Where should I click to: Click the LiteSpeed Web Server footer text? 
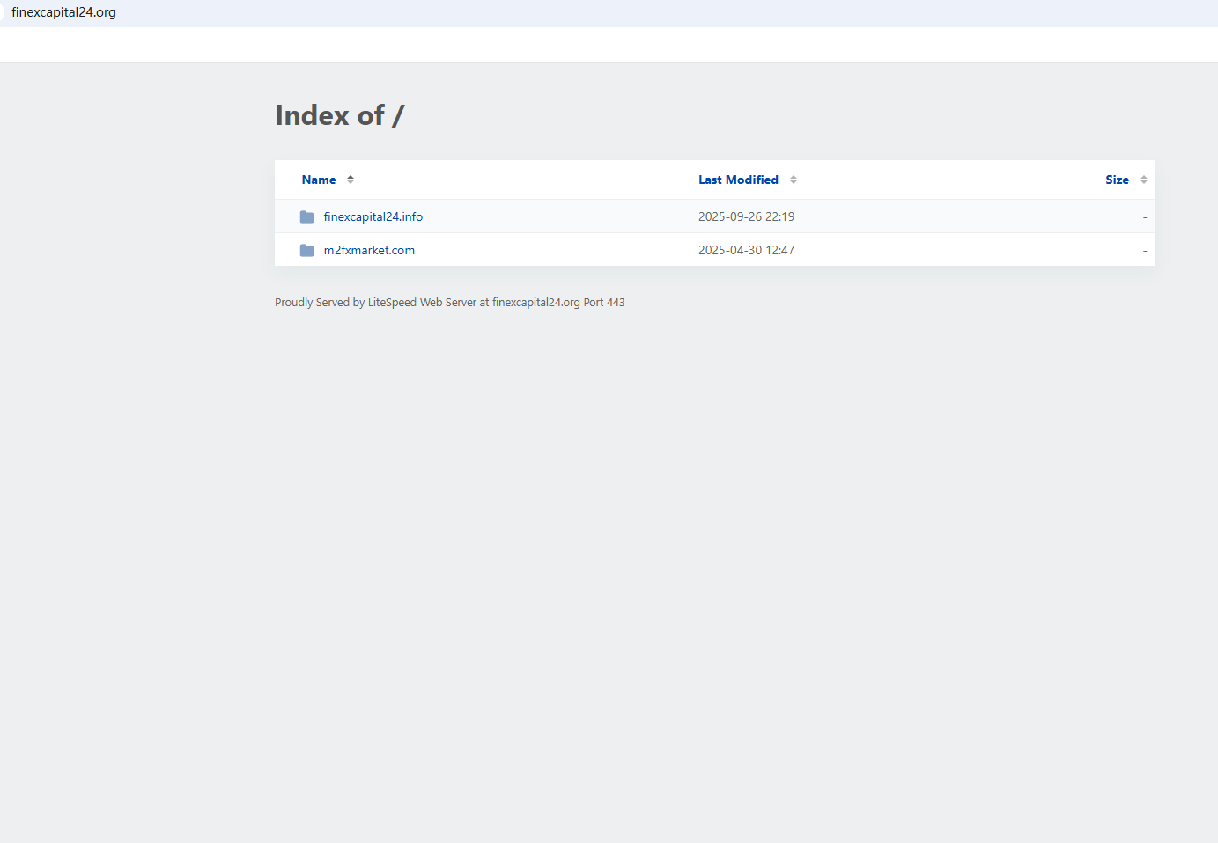(449, 302)
